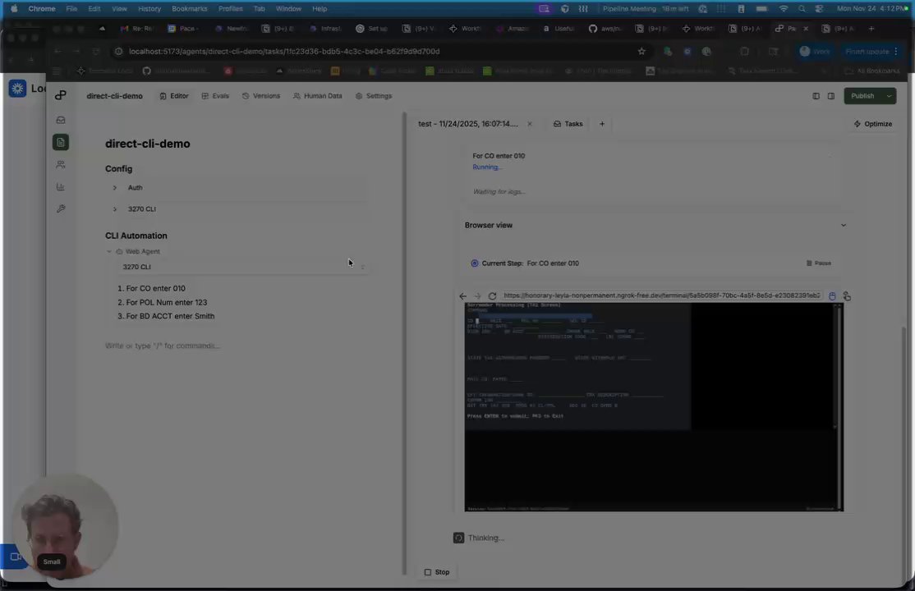Stop the running task

[x=436, y=572]
